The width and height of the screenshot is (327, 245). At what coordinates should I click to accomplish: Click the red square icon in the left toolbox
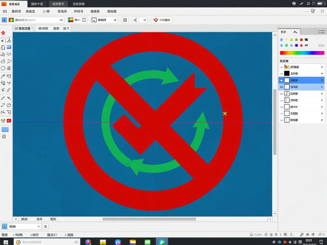coord(9,121)
